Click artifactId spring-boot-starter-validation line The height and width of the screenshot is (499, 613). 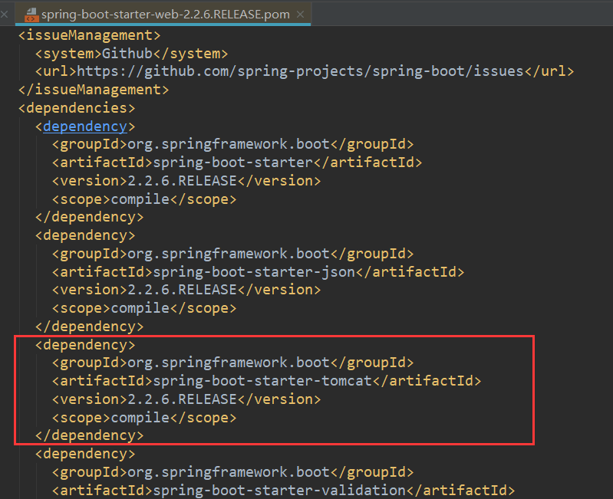(283, 490)
